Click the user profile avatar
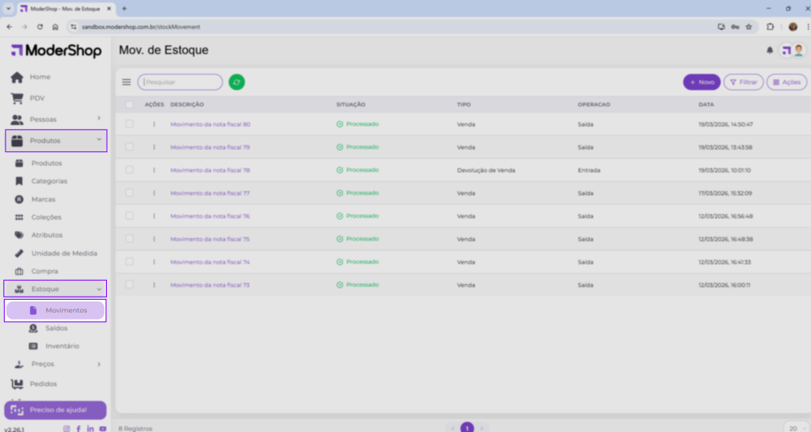This screenshot has height=432, width=811. pos(798,51)
